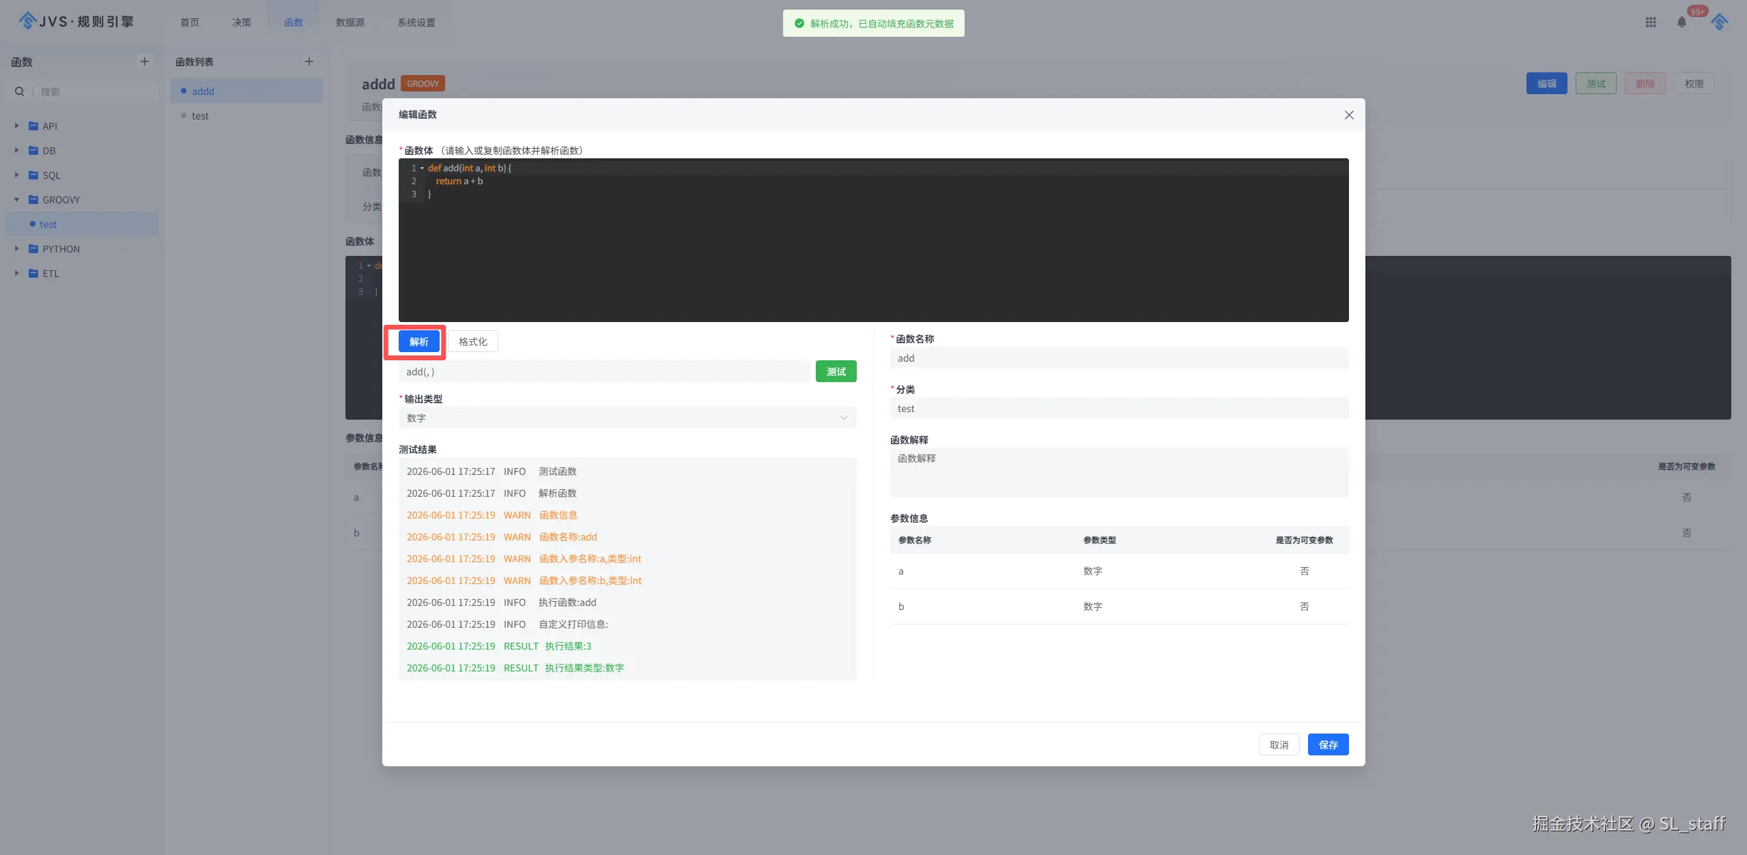The width and height of the screenshot is (1747, 855).
Task: Open the apps grid icon
Action: pos(1651,23)
